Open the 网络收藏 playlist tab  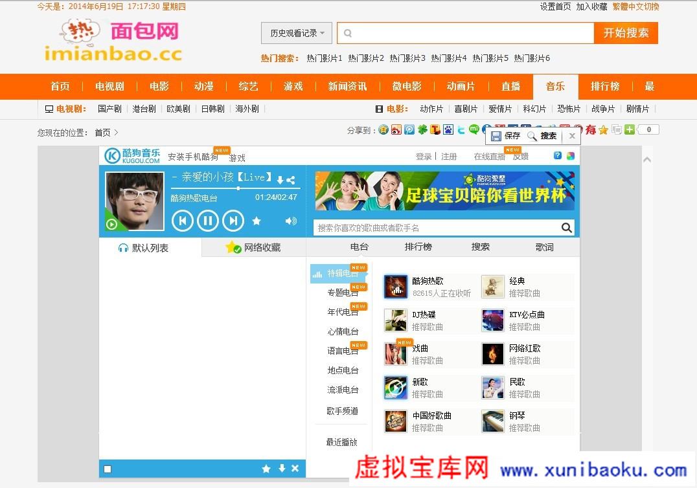(x=254, y=247)
